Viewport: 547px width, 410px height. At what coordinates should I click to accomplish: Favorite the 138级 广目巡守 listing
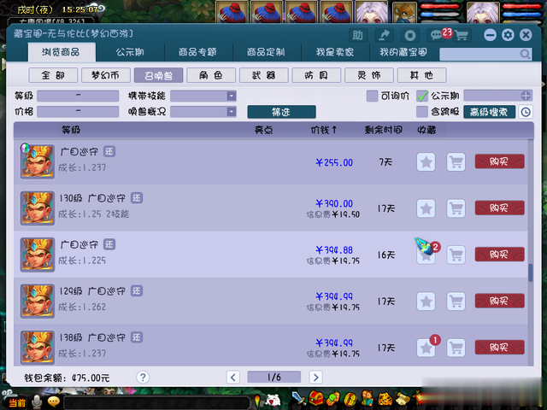(426, 348)
